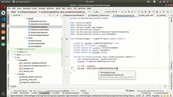Click the 4 spaces indent status entry
Image resolution: width=173 pixels, height=97 pixels.
point(156,96)
